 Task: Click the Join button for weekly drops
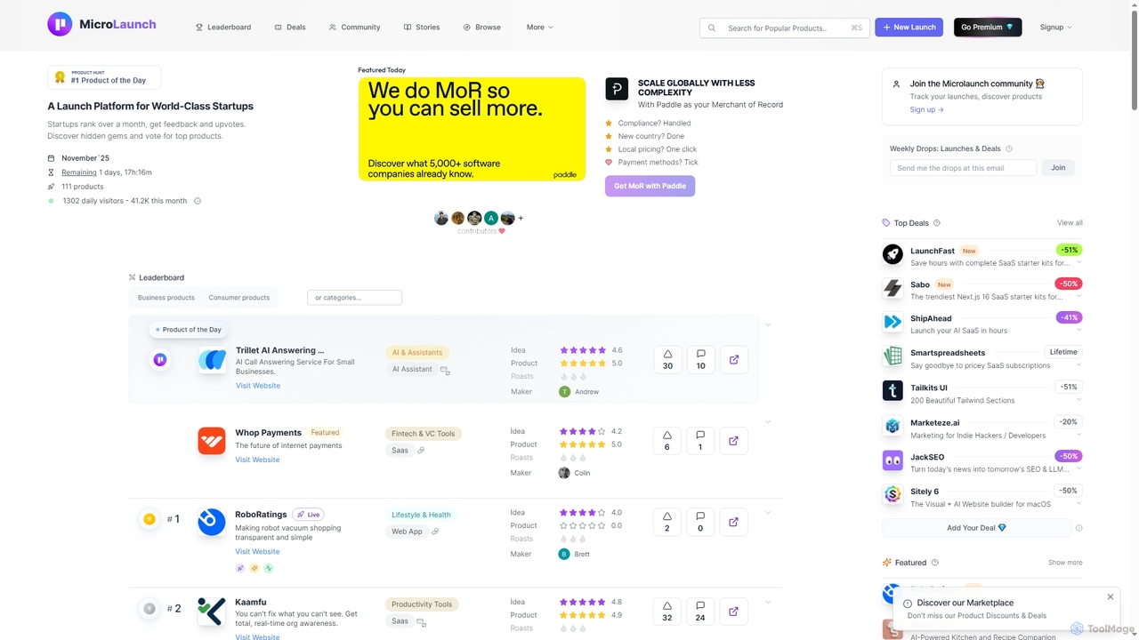[x=1058, y=167]
